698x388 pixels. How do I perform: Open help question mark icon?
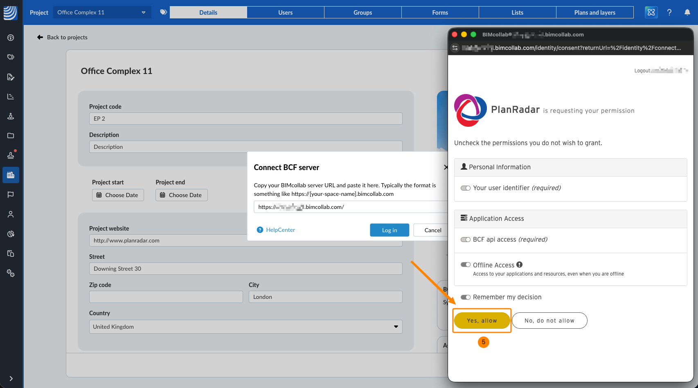[x=669, y=12]
